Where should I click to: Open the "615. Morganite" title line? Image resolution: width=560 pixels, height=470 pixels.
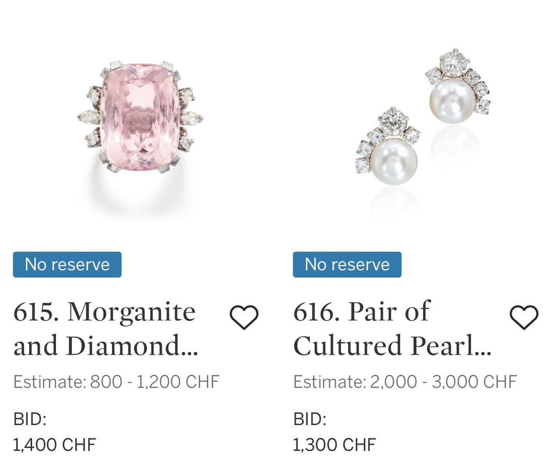pos(104,312)
